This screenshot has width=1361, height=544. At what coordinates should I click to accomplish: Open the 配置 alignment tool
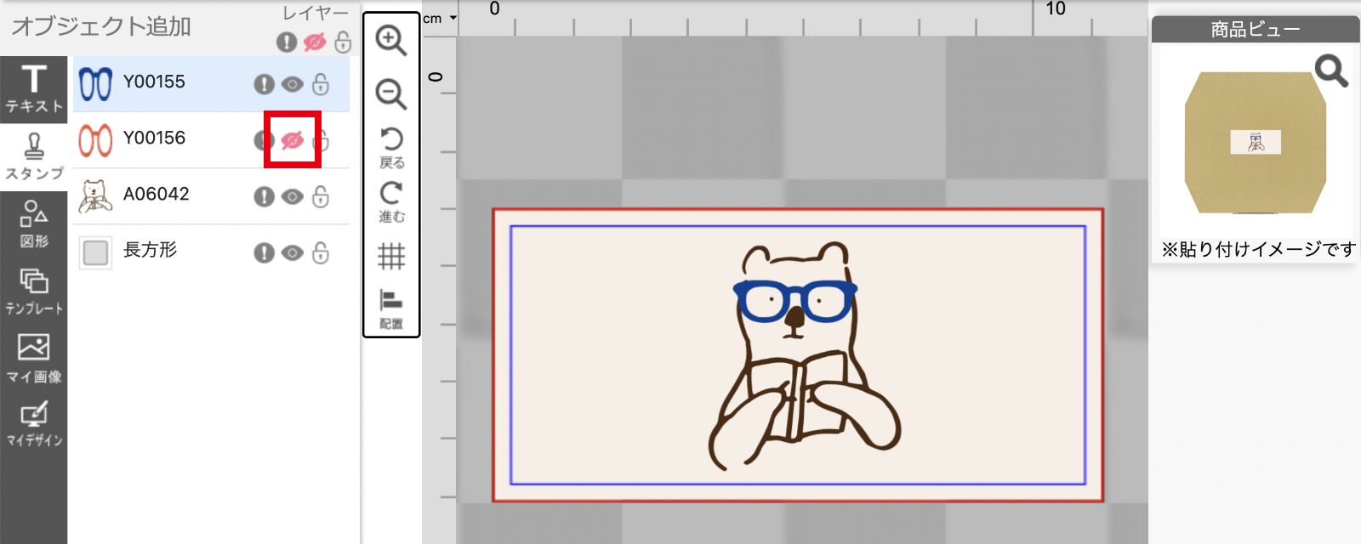pos(391,309)
